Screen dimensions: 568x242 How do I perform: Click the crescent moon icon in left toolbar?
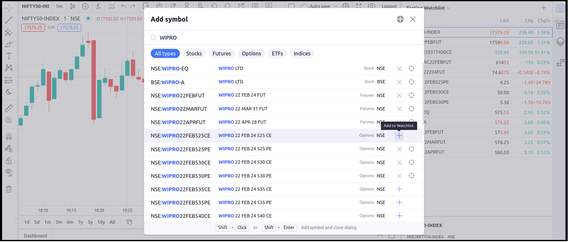click(x=9, y=92)
